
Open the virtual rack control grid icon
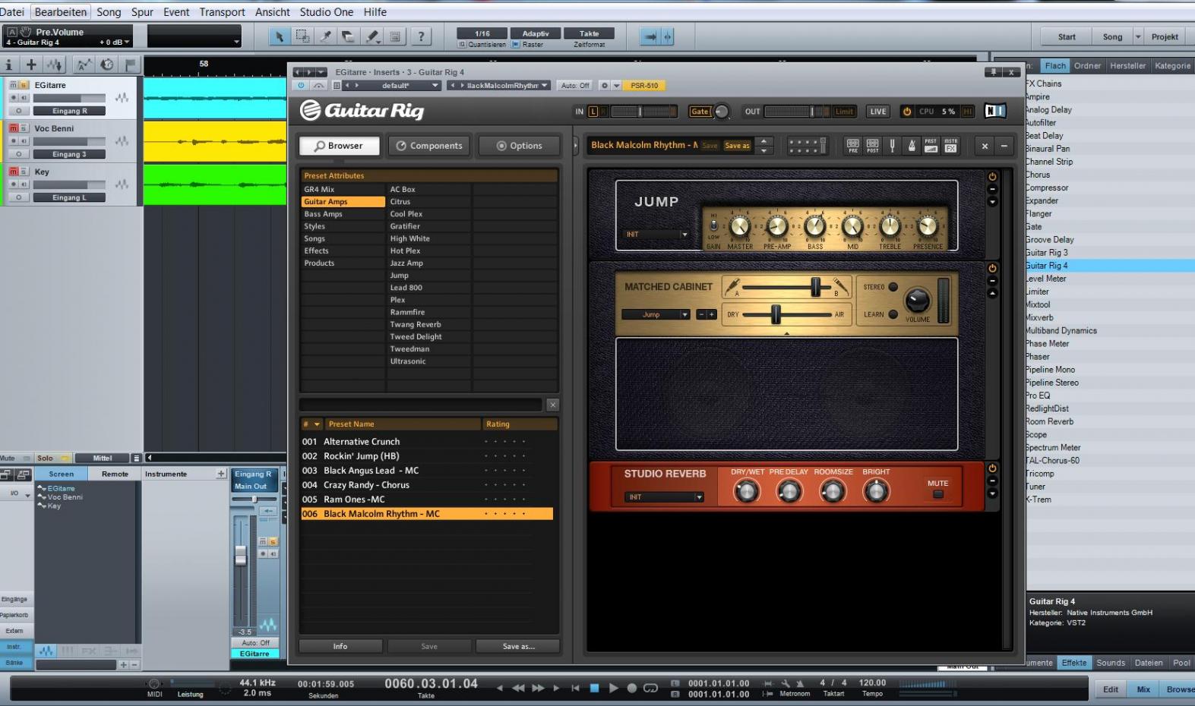point(806,146)
